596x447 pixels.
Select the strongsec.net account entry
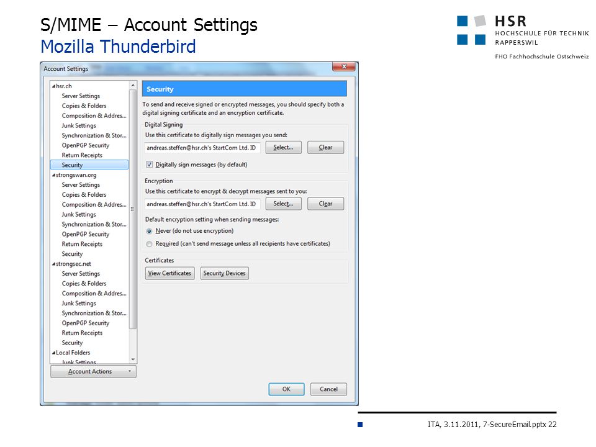[73, 264]
